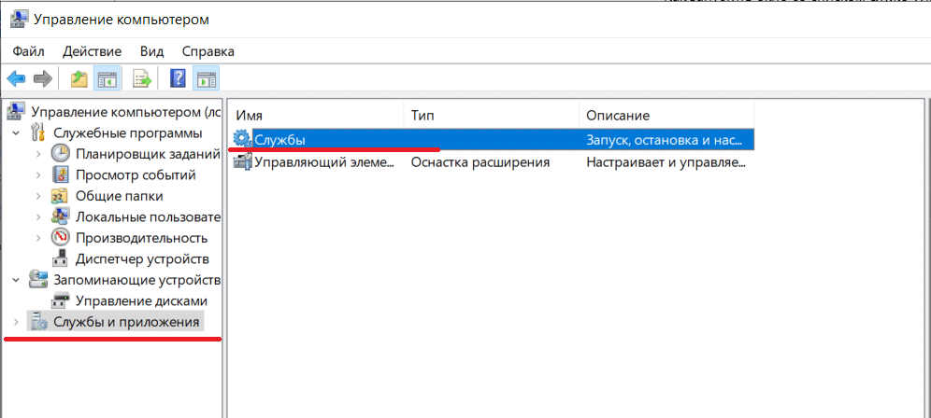Select the Управляющий элемент list icon
This screenshot has width=931, height=418.
pyautogui.click(x=242, y=161)
